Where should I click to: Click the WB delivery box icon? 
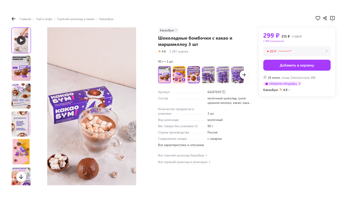(x=265, y=77)
